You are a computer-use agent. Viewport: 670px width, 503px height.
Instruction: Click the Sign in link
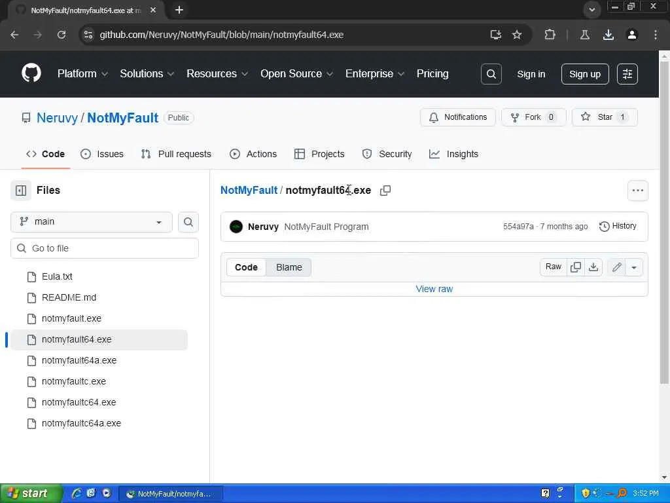point(531,74)
